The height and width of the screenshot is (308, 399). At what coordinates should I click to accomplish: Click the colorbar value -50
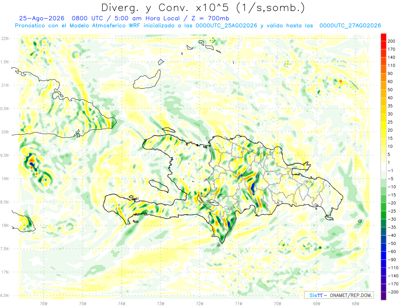tap(391, 244)
